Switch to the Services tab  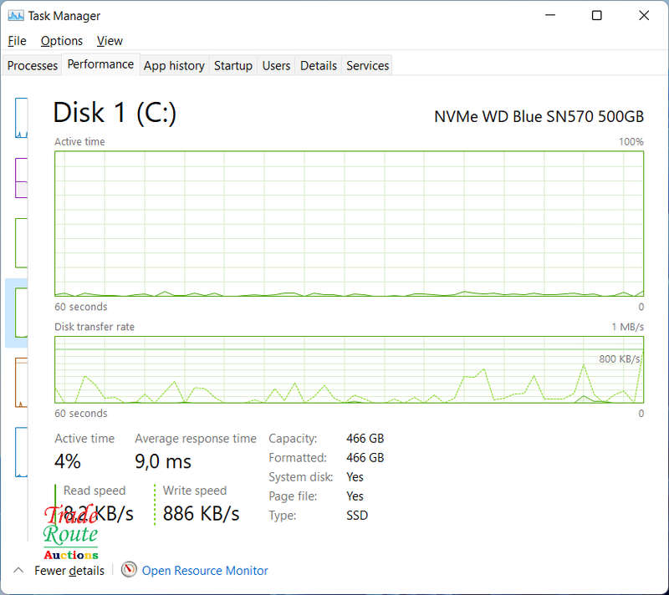click(367, 66)
